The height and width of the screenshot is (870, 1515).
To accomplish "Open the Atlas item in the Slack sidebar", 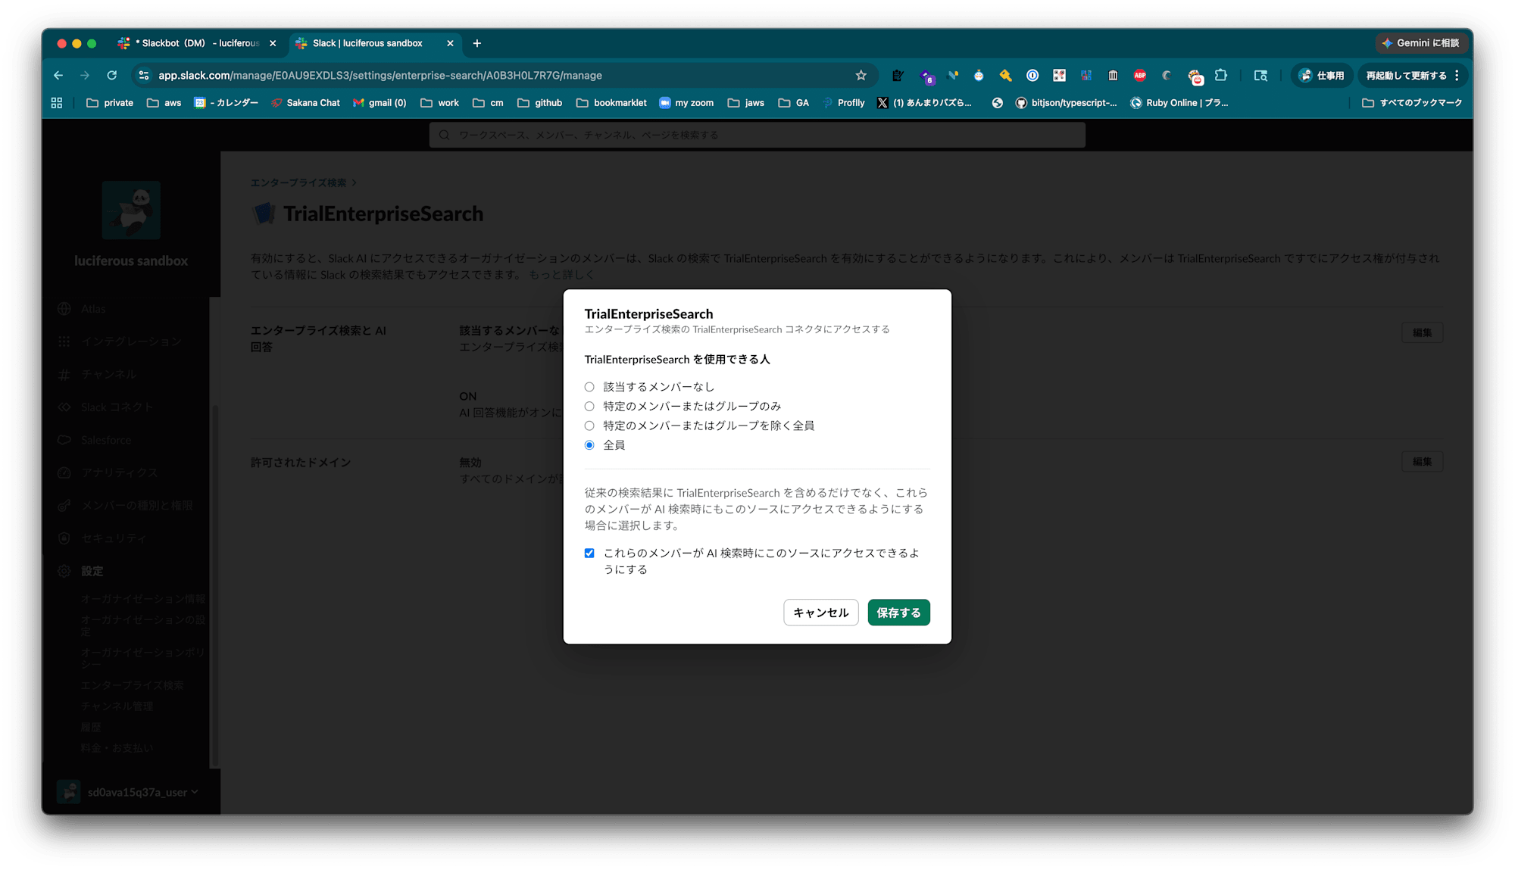I will pos(93,309).
